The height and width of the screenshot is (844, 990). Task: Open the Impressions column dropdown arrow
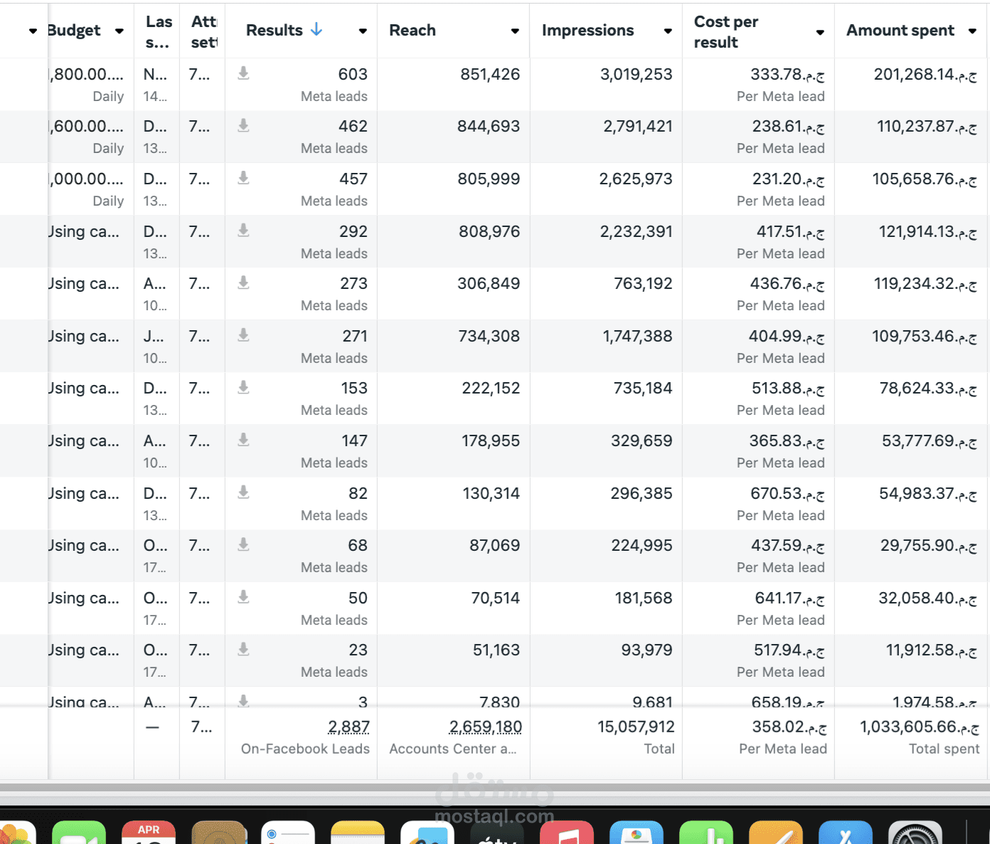point(668,31)
